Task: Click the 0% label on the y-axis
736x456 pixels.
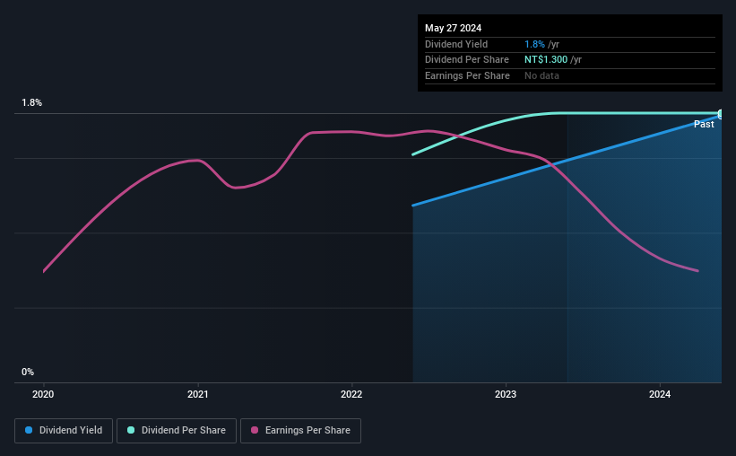Action: tap(28, 372)
